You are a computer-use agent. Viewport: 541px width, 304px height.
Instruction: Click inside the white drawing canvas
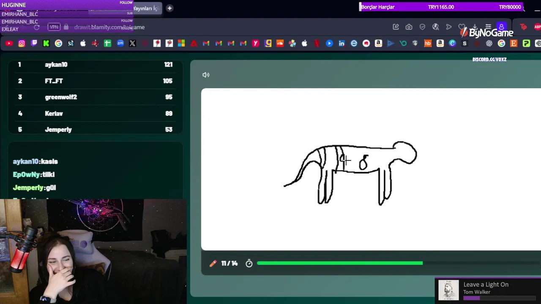click(x=371, y=169)
